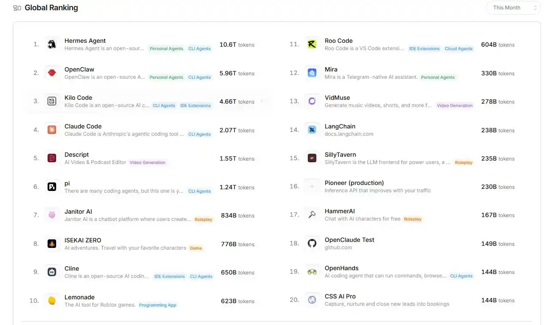Click Video Generation tag on VidMuse
The image size is (544, 325).
455,106
